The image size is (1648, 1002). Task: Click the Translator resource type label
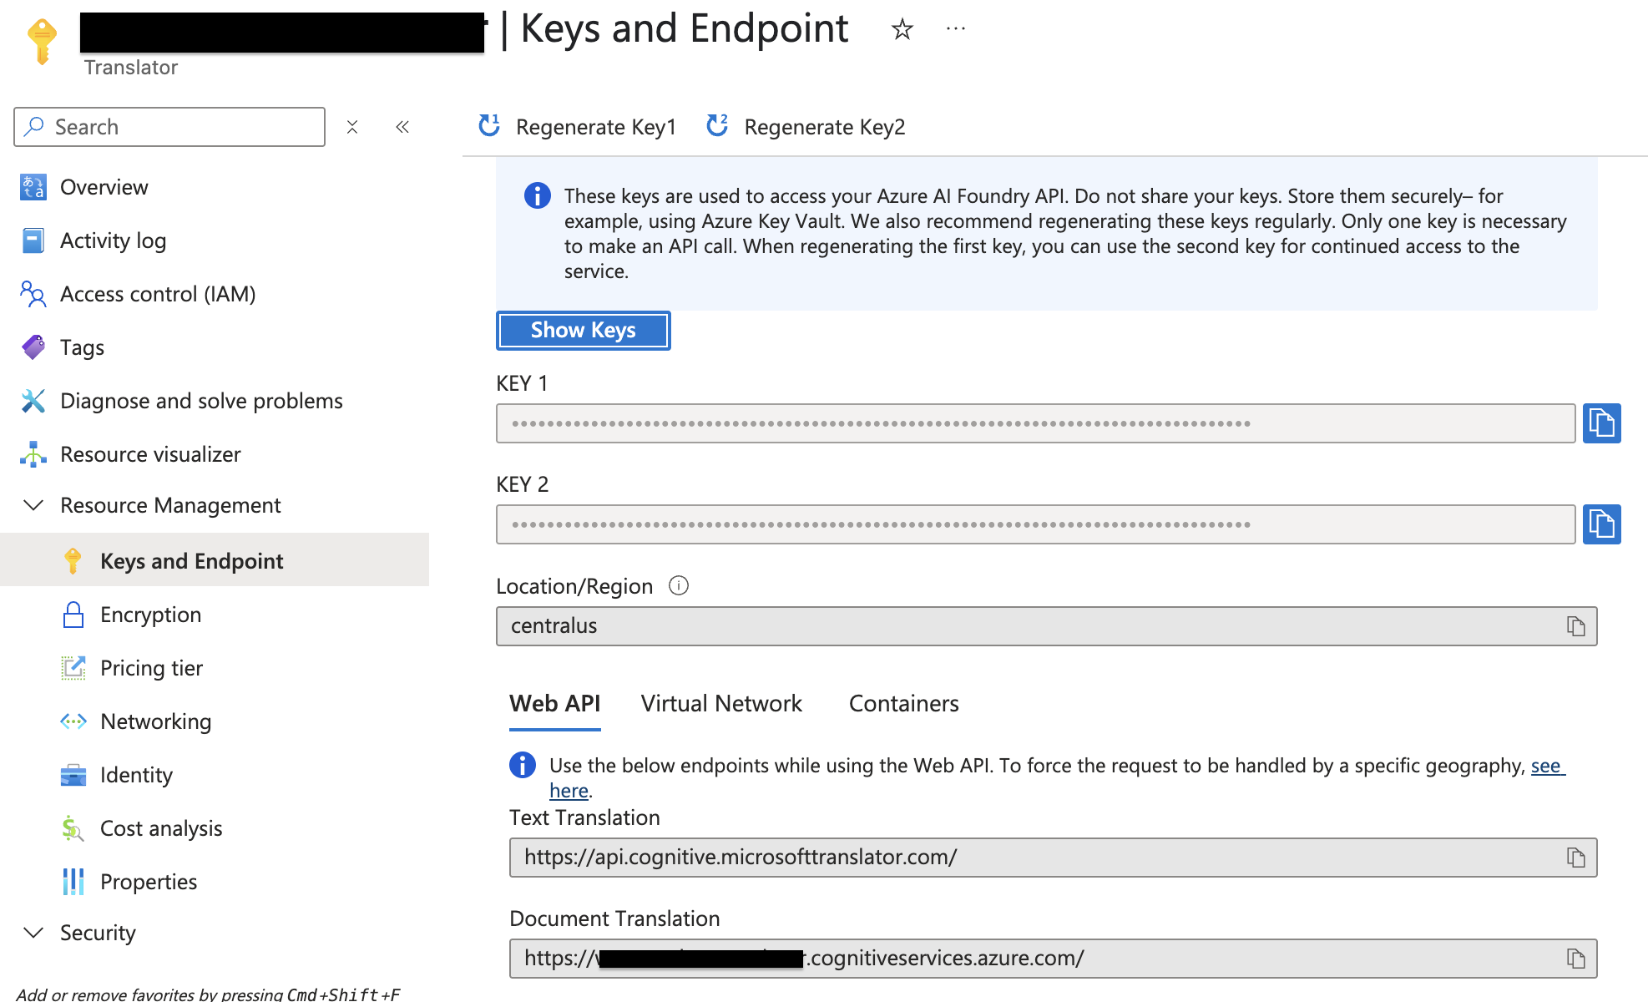point(131,68)
